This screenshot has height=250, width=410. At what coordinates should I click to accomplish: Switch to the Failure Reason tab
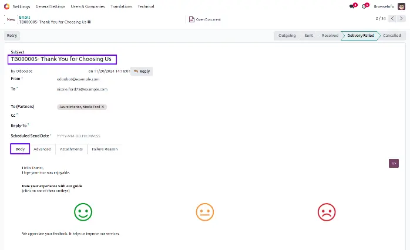pyautogui.click(x=105, y=149)
